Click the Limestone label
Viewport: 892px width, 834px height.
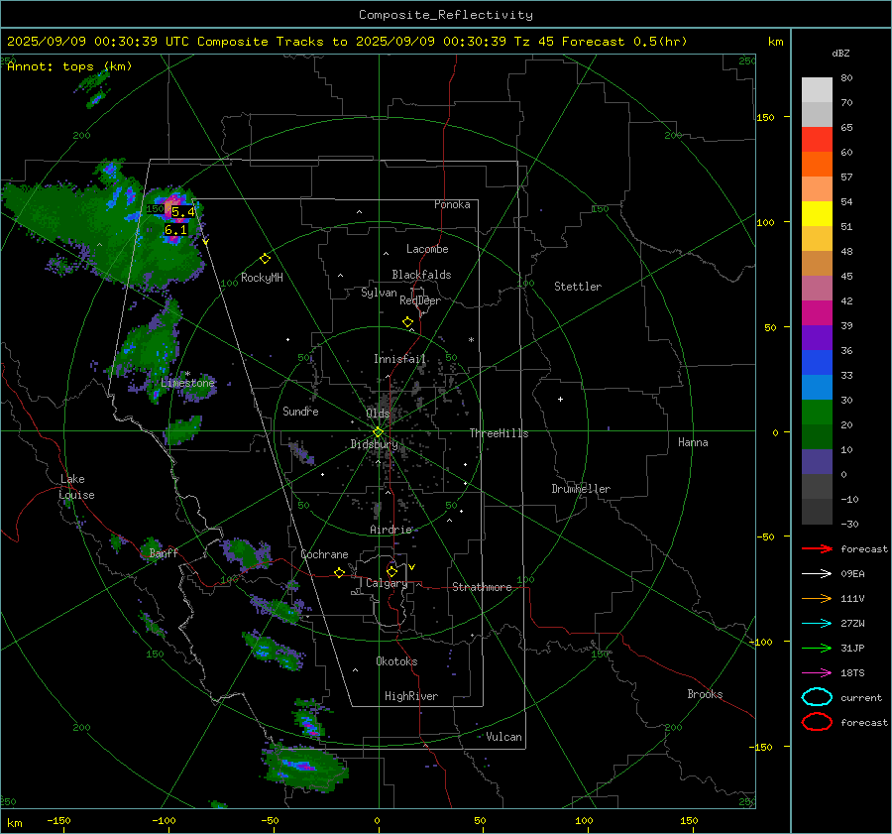[x=187, y=383]
